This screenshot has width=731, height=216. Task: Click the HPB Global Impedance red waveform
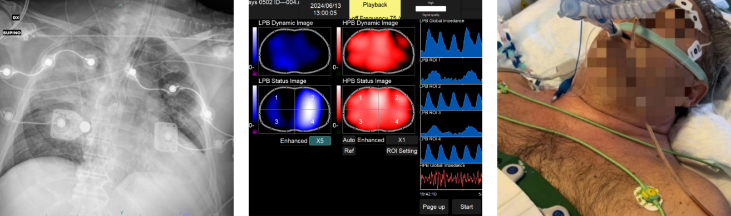point(451,179)
